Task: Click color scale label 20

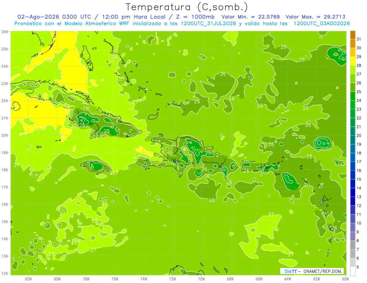Action: 359,135
